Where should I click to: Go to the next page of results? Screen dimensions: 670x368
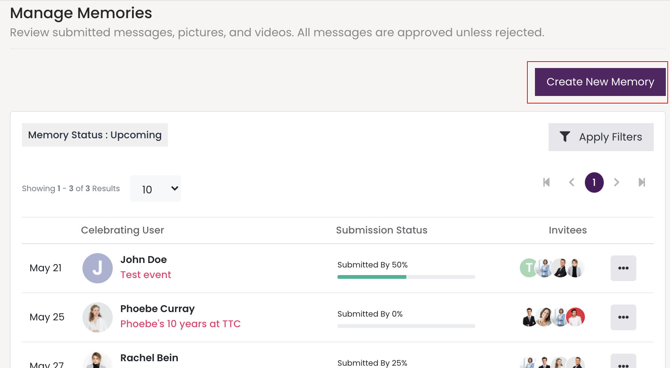coord(617,182)
